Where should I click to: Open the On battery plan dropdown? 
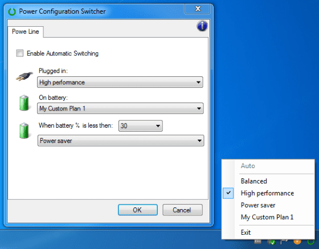coord(120,108)
